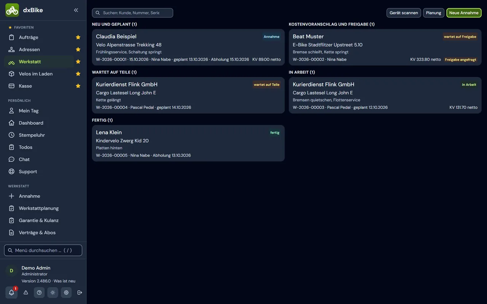Click the warning triangle icon

point(26,293)
